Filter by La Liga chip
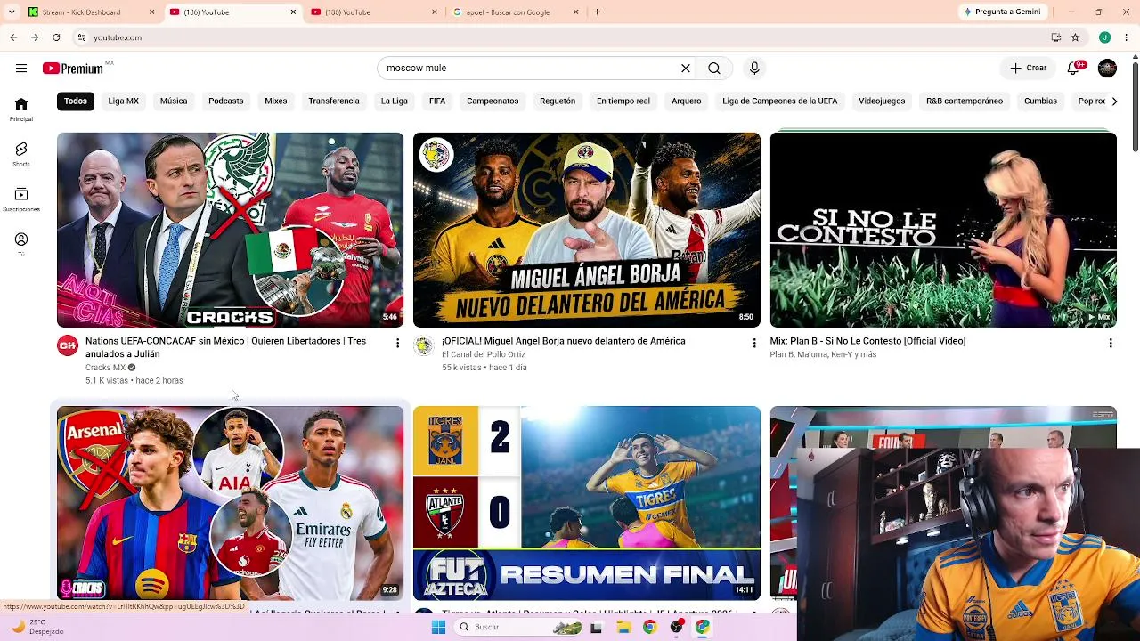 click(395, 101)
